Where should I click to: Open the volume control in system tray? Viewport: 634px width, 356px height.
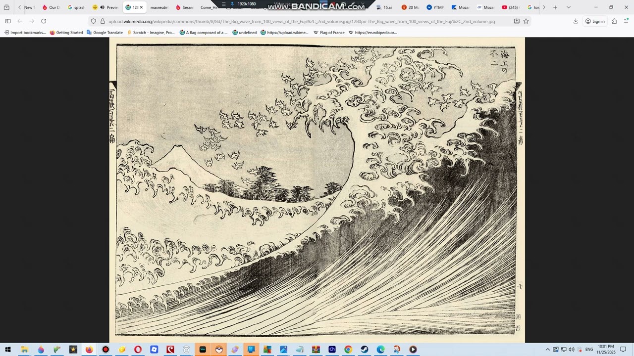pos(572,350)
